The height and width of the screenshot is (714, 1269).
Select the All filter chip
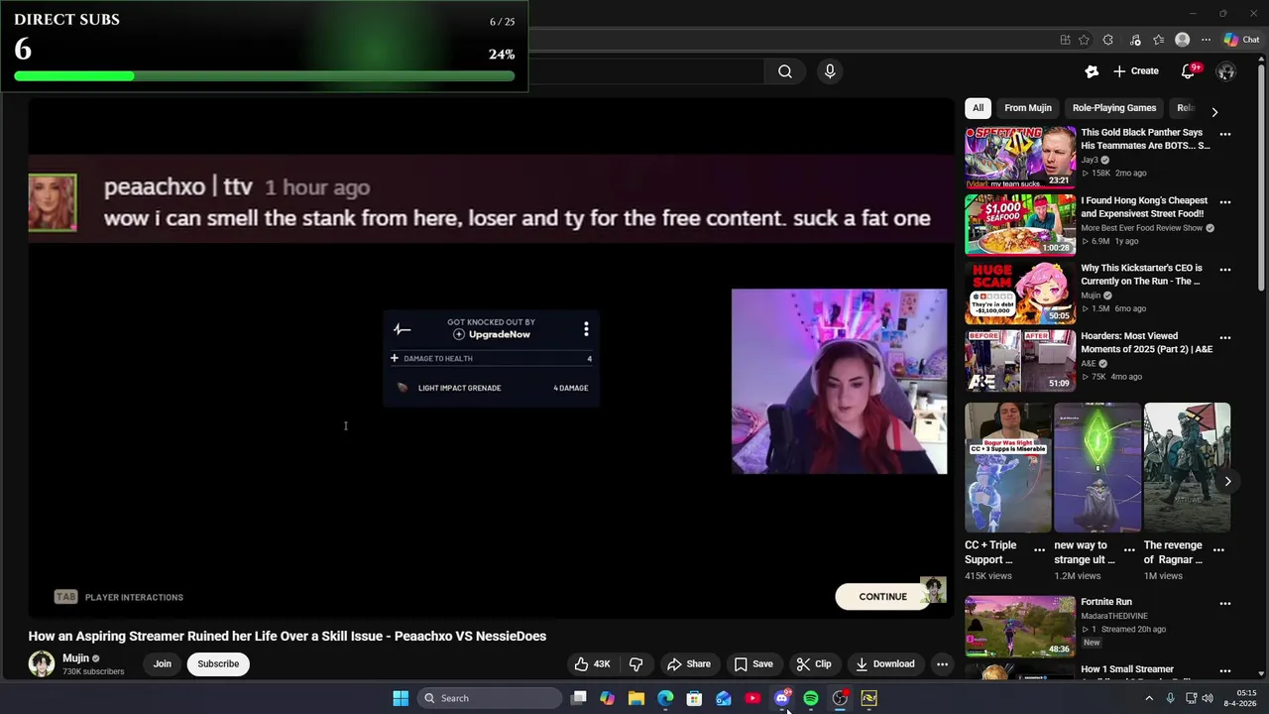coord(978,108)
